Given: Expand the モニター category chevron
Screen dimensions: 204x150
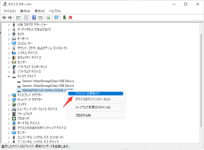Looking at the screenshot, I should [x=9, y=133].
